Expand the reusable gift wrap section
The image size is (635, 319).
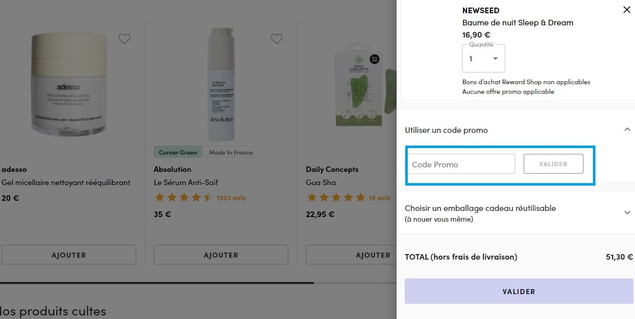tap(627, 213)
